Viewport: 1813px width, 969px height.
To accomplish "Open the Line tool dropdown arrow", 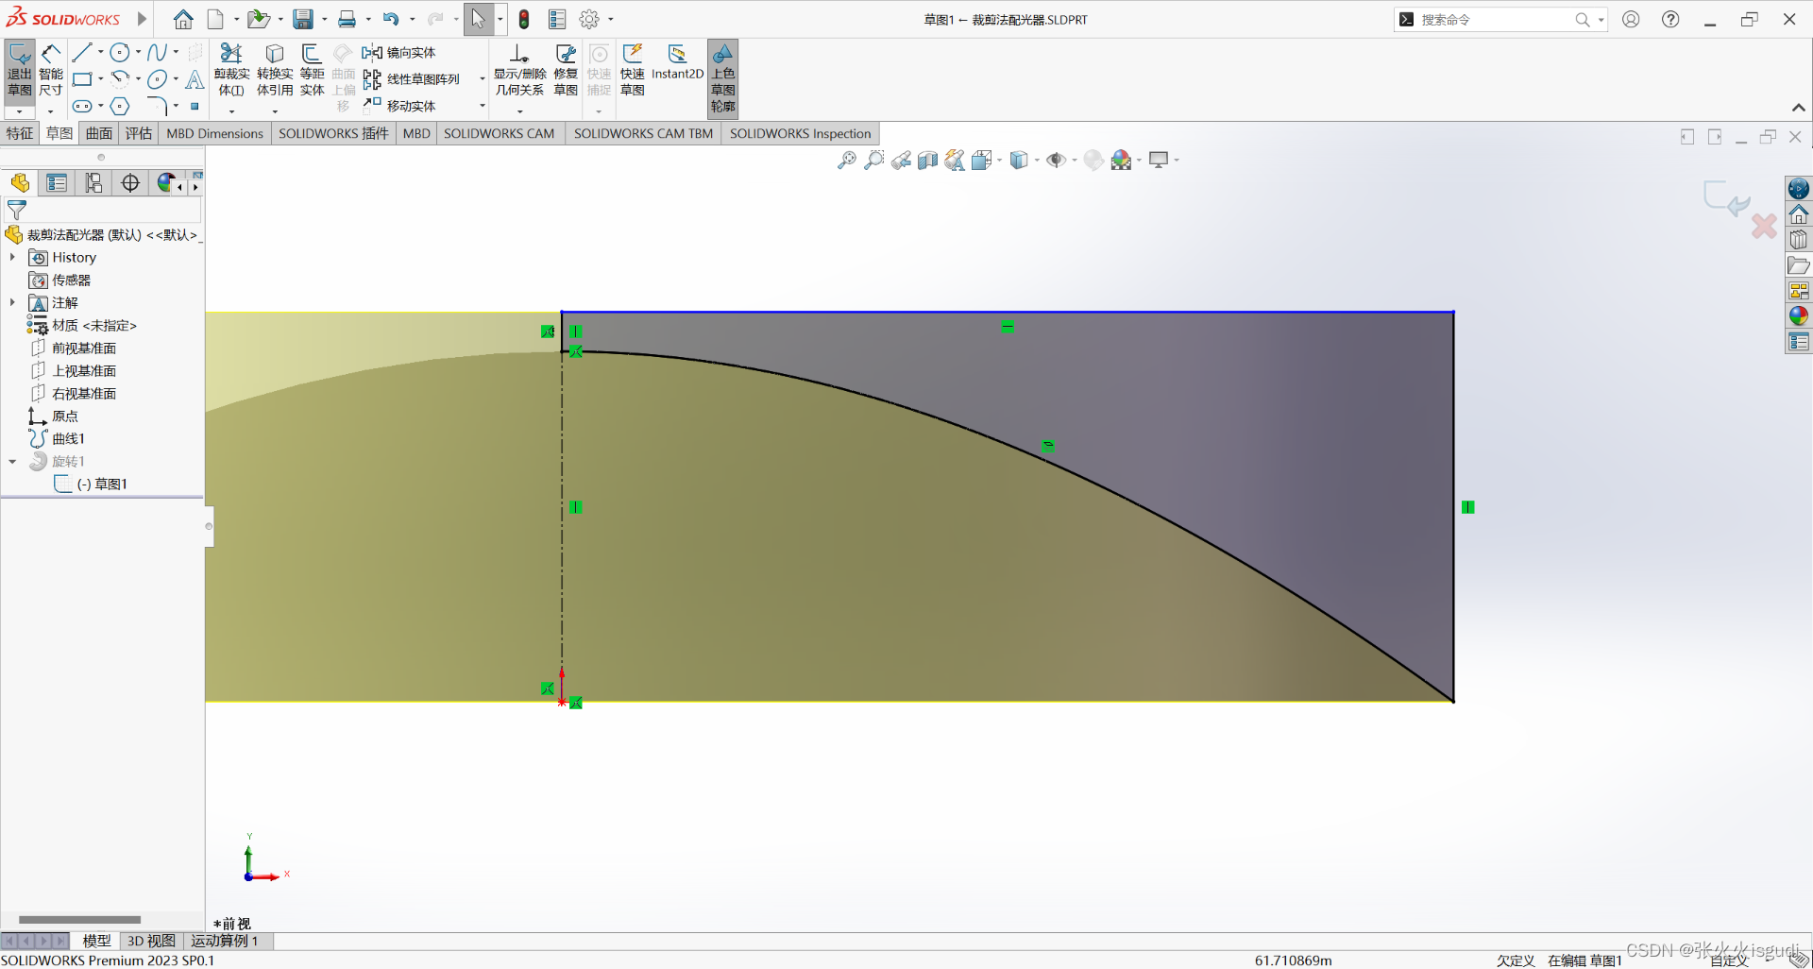I will 100,53.
